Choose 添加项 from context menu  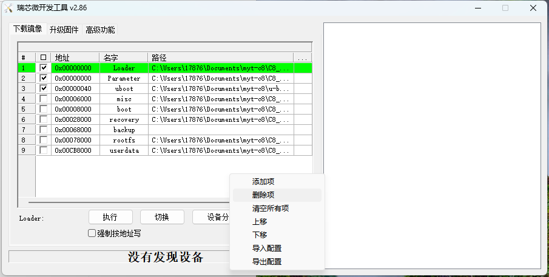(x=263, y=182)
